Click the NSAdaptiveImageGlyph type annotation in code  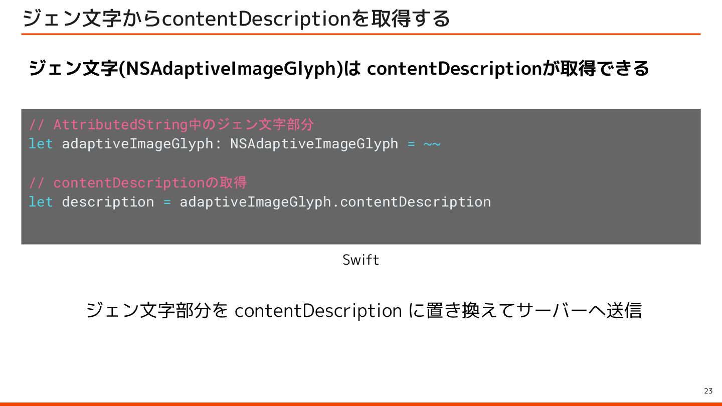point(314,144)
